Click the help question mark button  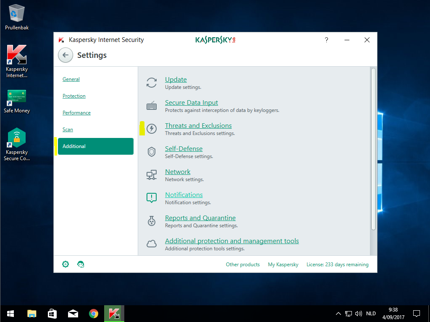click(x=326, y=40)
